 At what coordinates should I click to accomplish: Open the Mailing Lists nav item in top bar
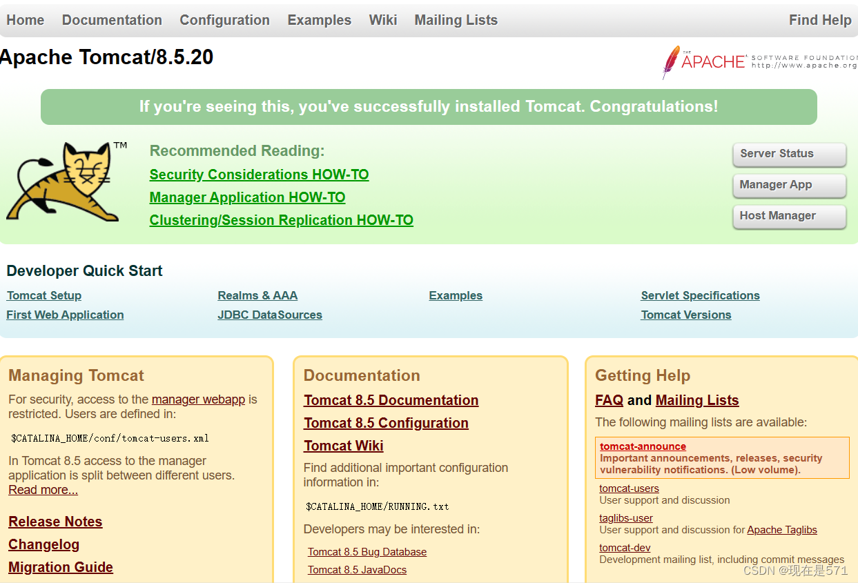click(x=456, y=20)
